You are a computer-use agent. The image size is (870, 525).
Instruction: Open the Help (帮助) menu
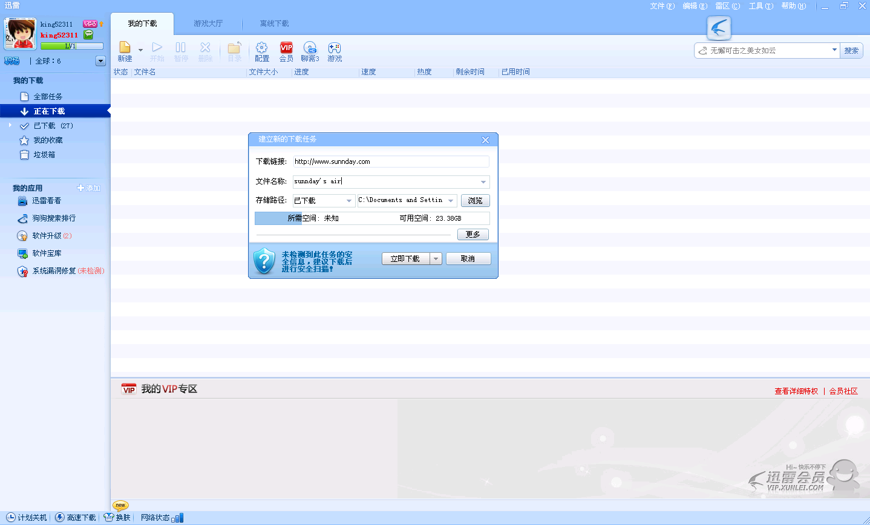pyautogui.click(x=793, y=6)
